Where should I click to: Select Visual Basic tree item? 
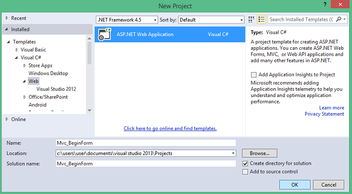33,50
